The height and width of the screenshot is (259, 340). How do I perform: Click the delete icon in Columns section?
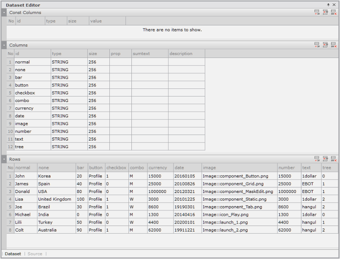(334, 45)
